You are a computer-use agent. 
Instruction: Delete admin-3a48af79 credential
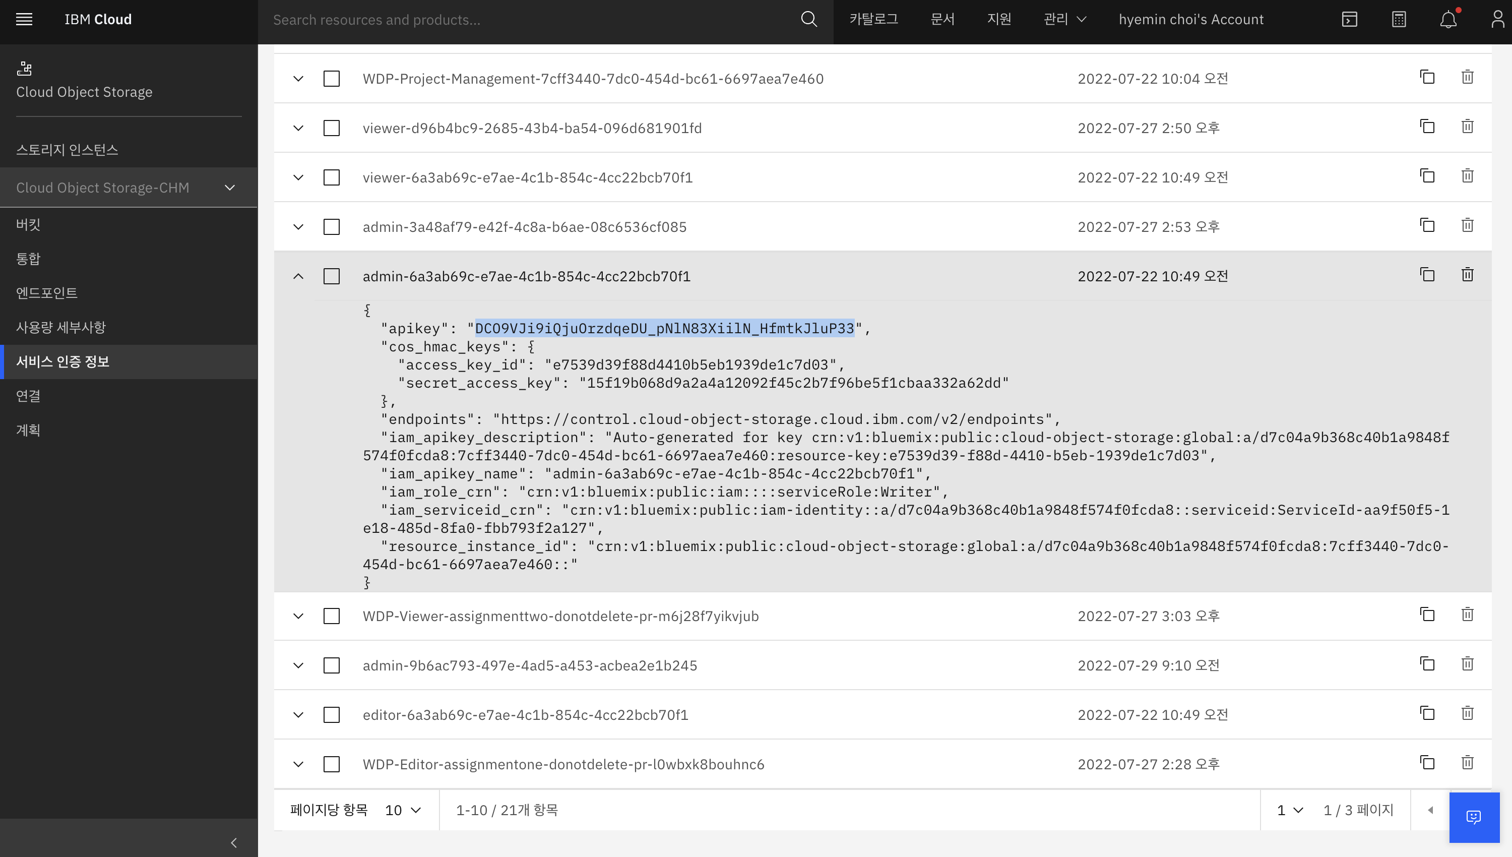[1467, 225]
